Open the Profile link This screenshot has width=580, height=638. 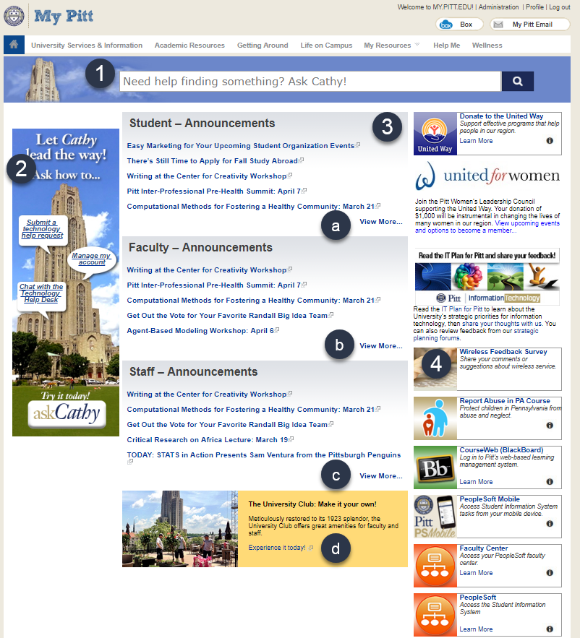coord(534,7)
